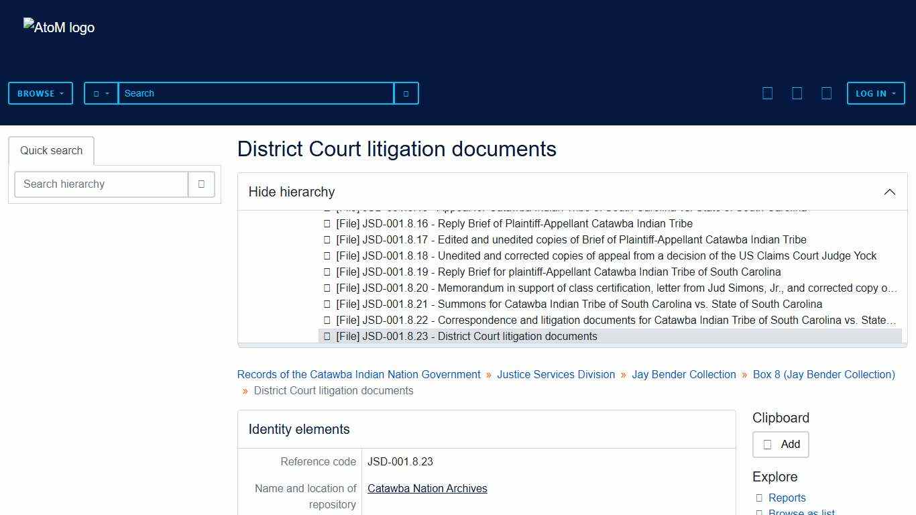Click inside the Search hierarchy input field
Viewport: 916px width, 515px height.
tap(101, 184)
